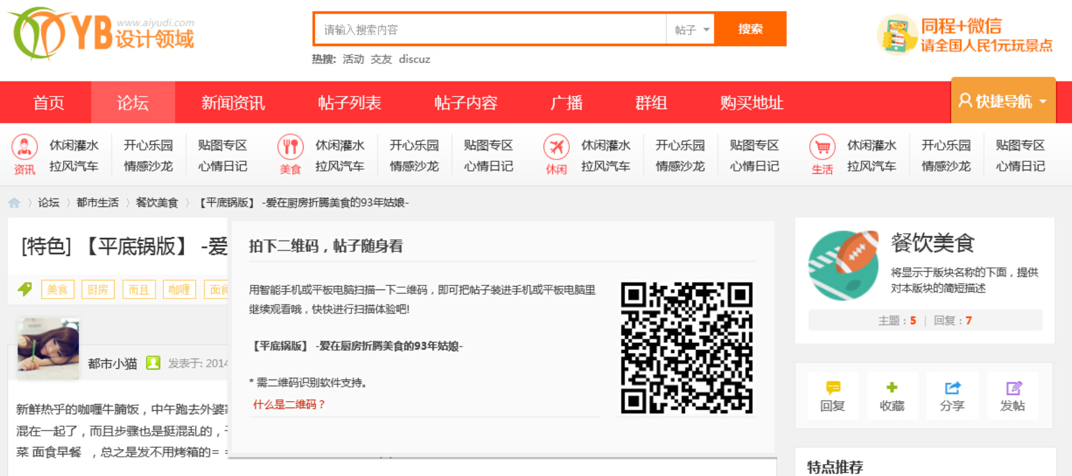Click the 发帖 new post pencil icon

[1013, 388]
